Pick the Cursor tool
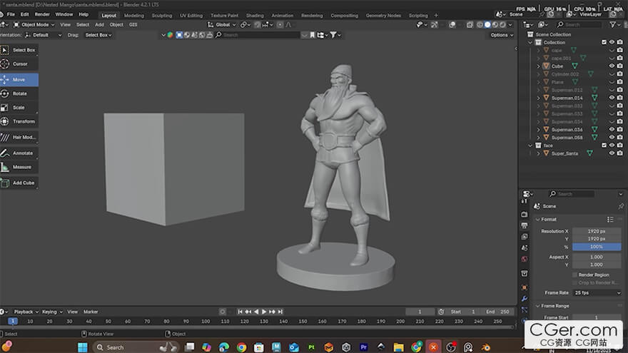Screen dimensions: 628x353 coord(19,64)
